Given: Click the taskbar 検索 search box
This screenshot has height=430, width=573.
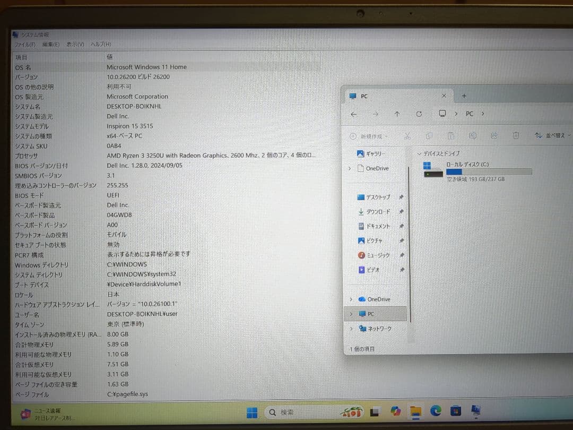Looking at the screenshot, I should (314, 412).
